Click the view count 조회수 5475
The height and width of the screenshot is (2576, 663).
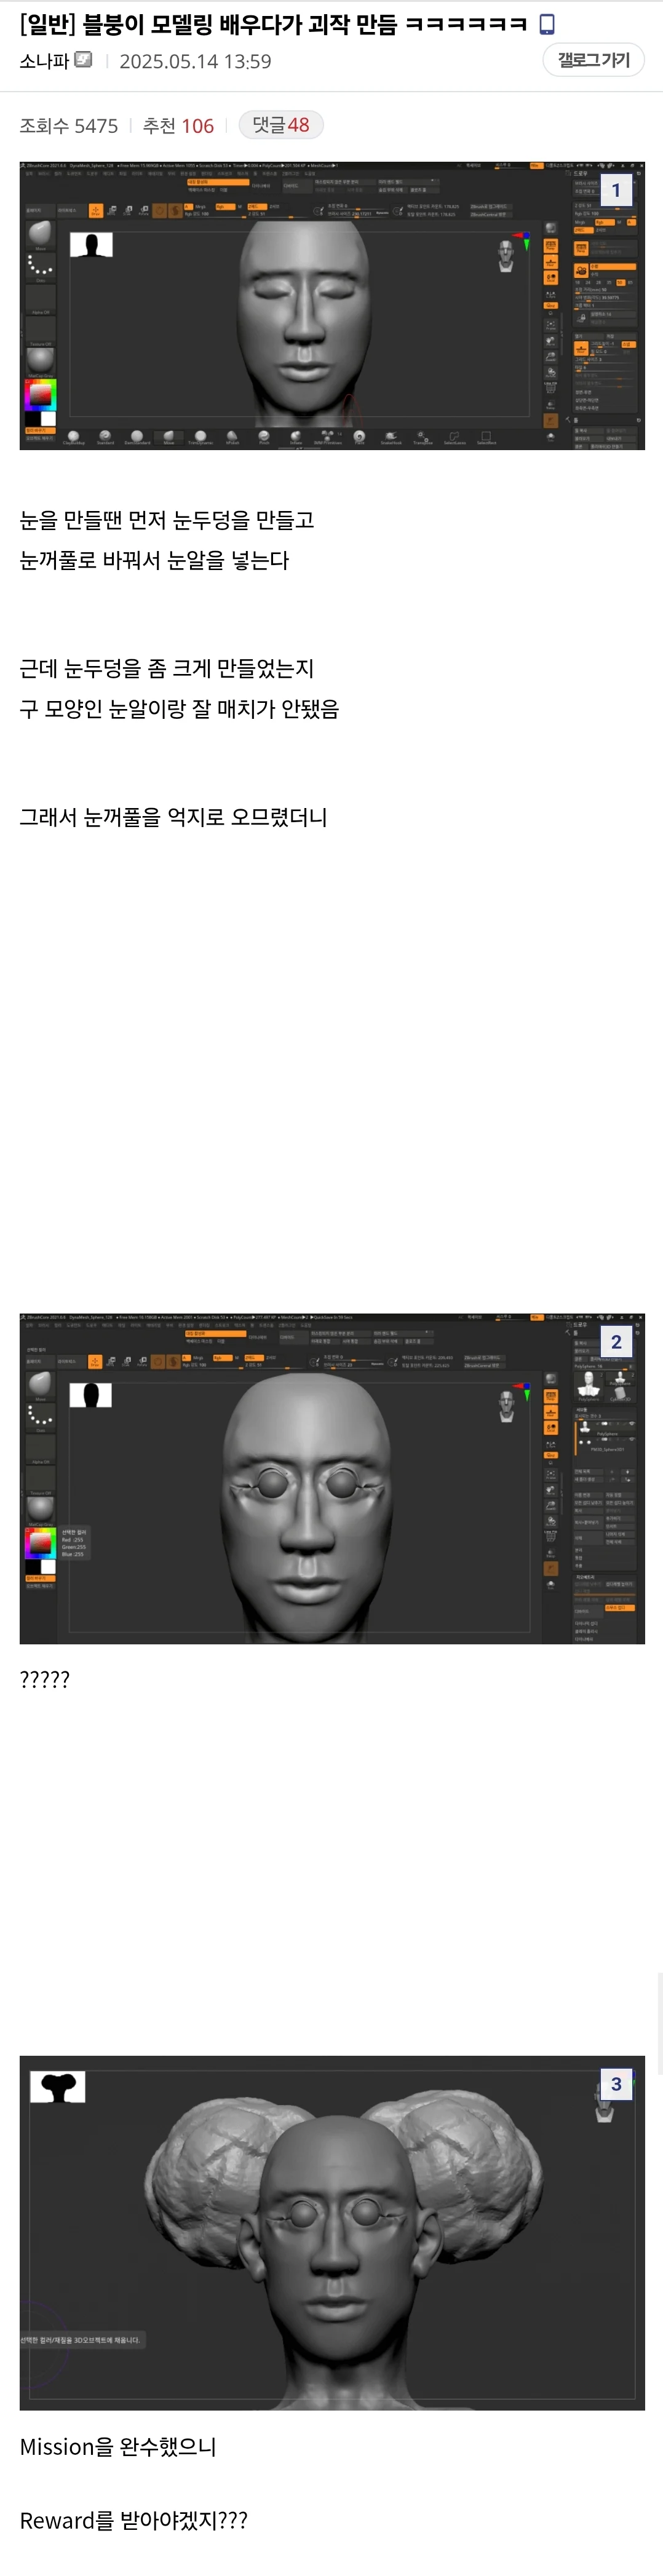click(69, 126)
